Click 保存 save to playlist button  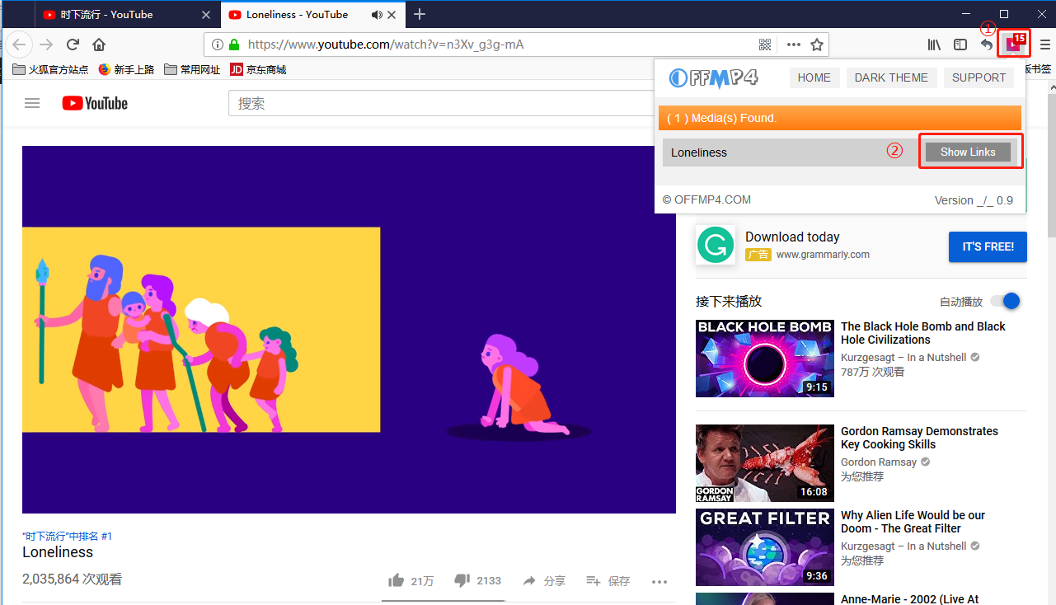pyautogui.click(x=608, y=581)
